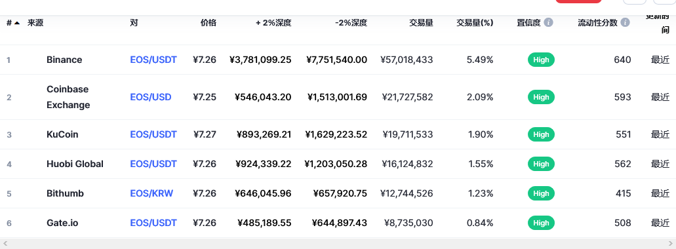Click the info icon beside 置信度
The image size is (676, 249).
pos(548,22)
